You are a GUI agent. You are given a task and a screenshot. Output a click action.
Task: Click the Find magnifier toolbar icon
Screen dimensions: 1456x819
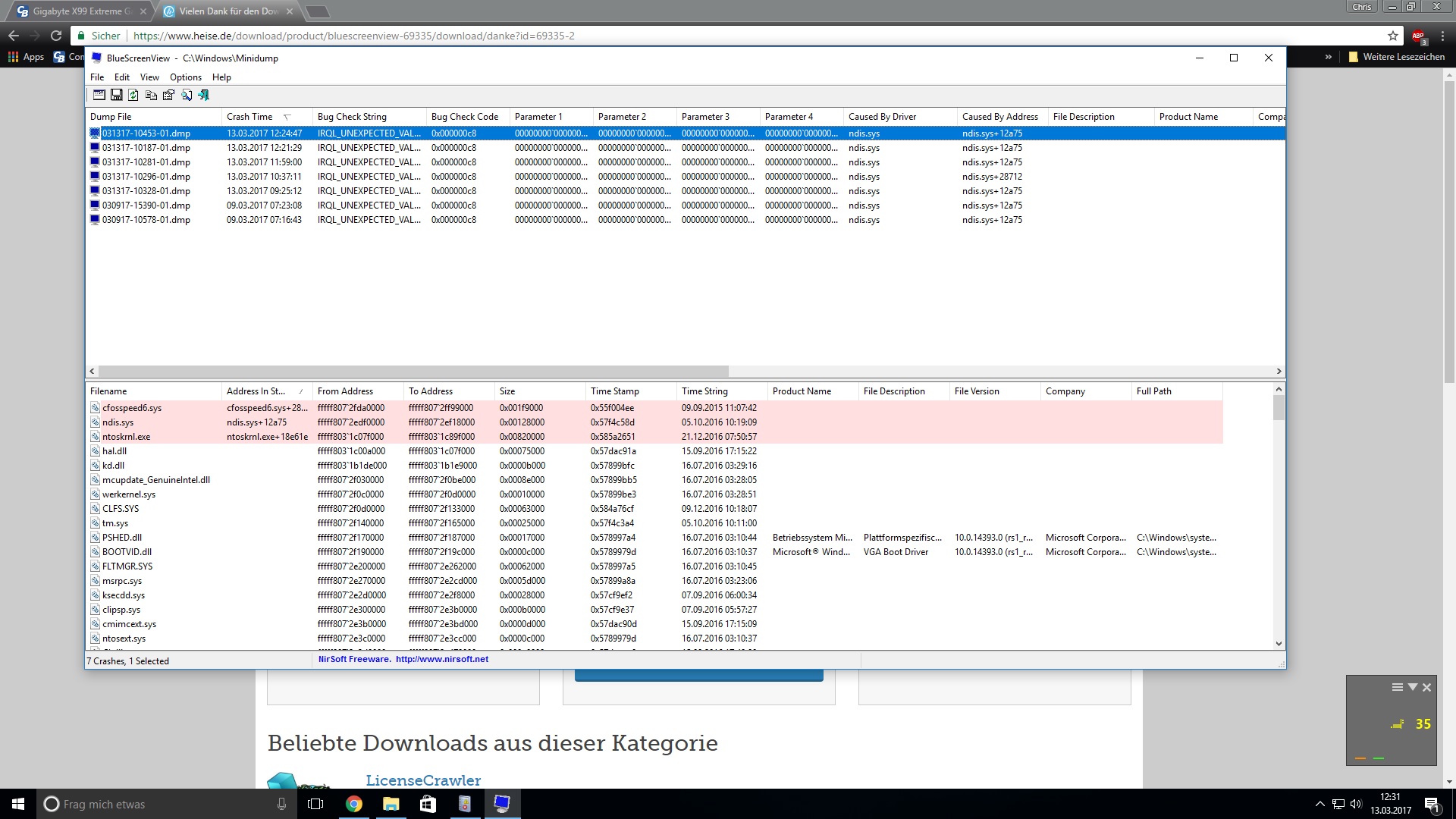187,95
